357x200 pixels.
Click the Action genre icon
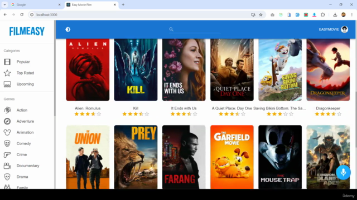point(7,110)
